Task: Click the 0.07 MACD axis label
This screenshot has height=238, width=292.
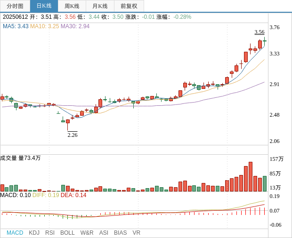Action: click(275, 211)
